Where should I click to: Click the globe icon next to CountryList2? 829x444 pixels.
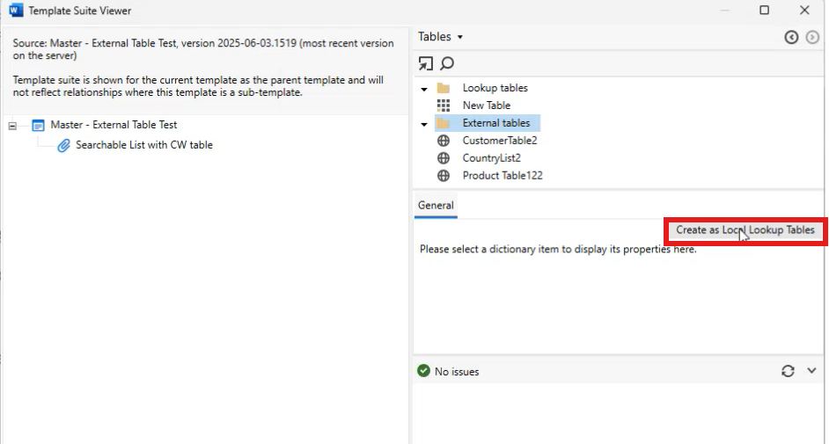(444, 158)
